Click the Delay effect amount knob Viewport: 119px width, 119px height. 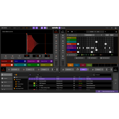[x=78, y=70]
